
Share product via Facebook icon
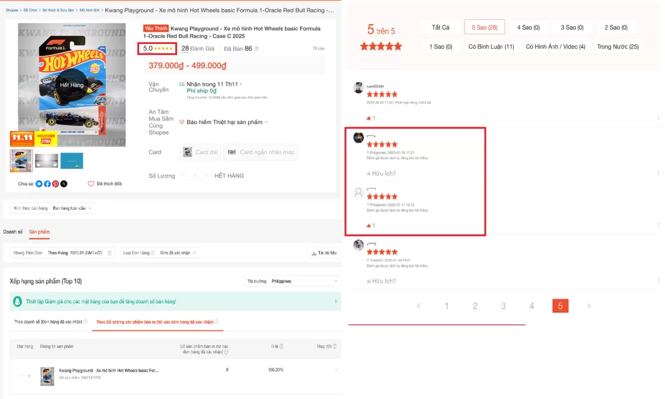coord(47,184)
